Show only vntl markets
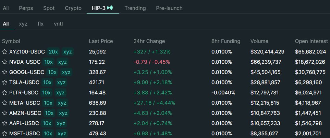Viewport: 330px width, 138px height. point(58,24)
